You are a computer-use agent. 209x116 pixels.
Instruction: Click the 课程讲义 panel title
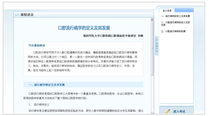tap(27, 15)
